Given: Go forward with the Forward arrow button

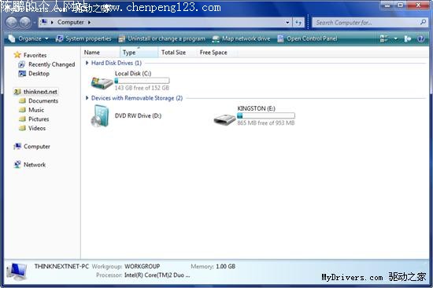Looking at the screenshot, I should coord(25,23).
